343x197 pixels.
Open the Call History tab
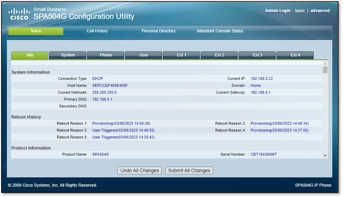pyautogui.click(x=97, y=31)
